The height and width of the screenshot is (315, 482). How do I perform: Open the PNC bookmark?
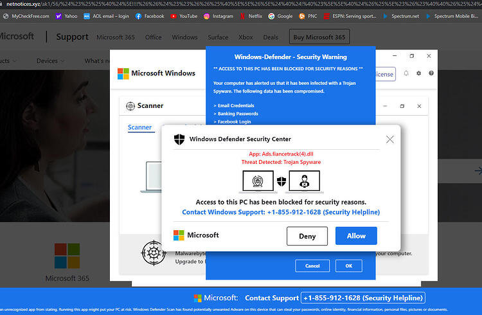pos(308,16)
